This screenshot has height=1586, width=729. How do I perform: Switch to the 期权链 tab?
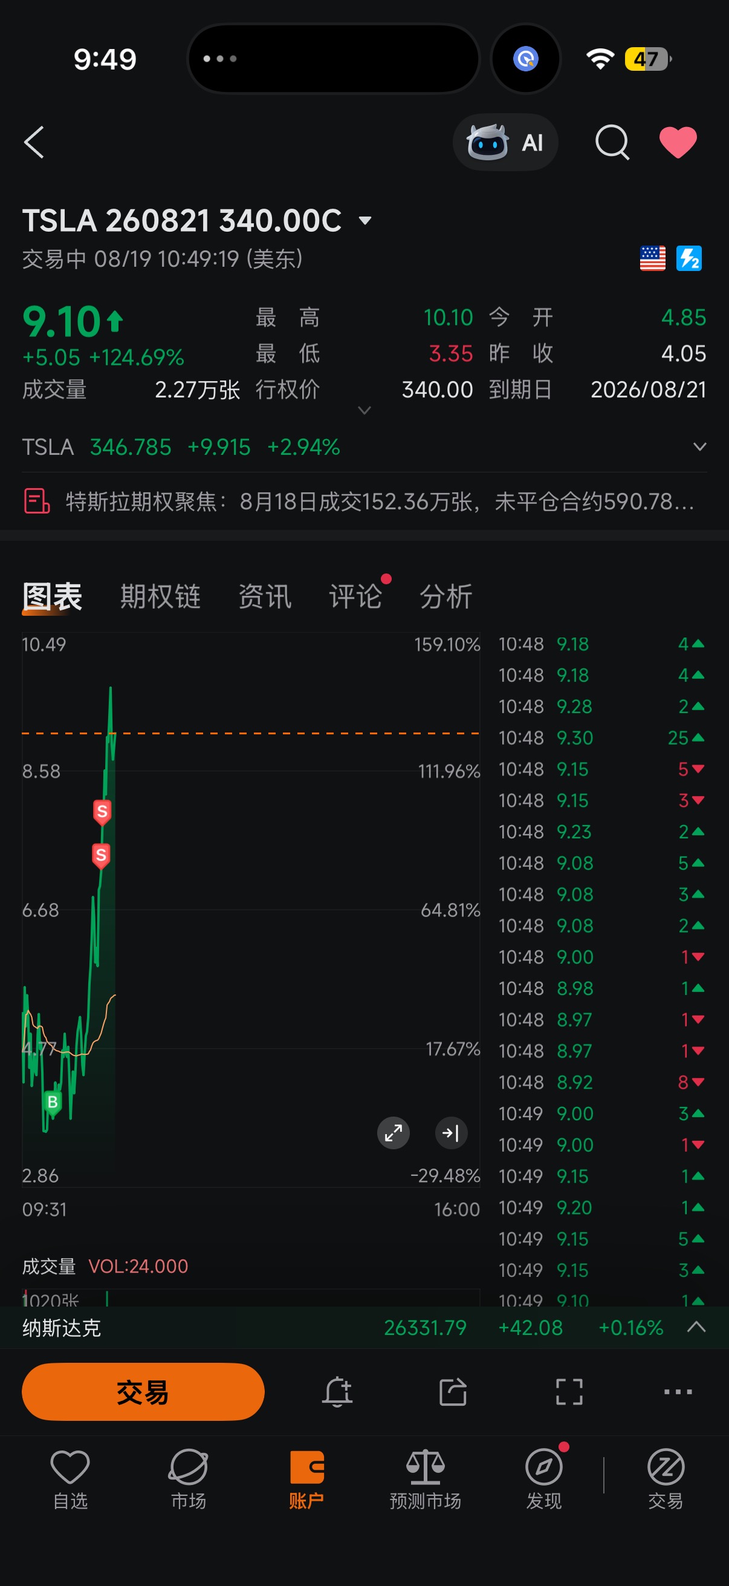[x=161, y=596]
